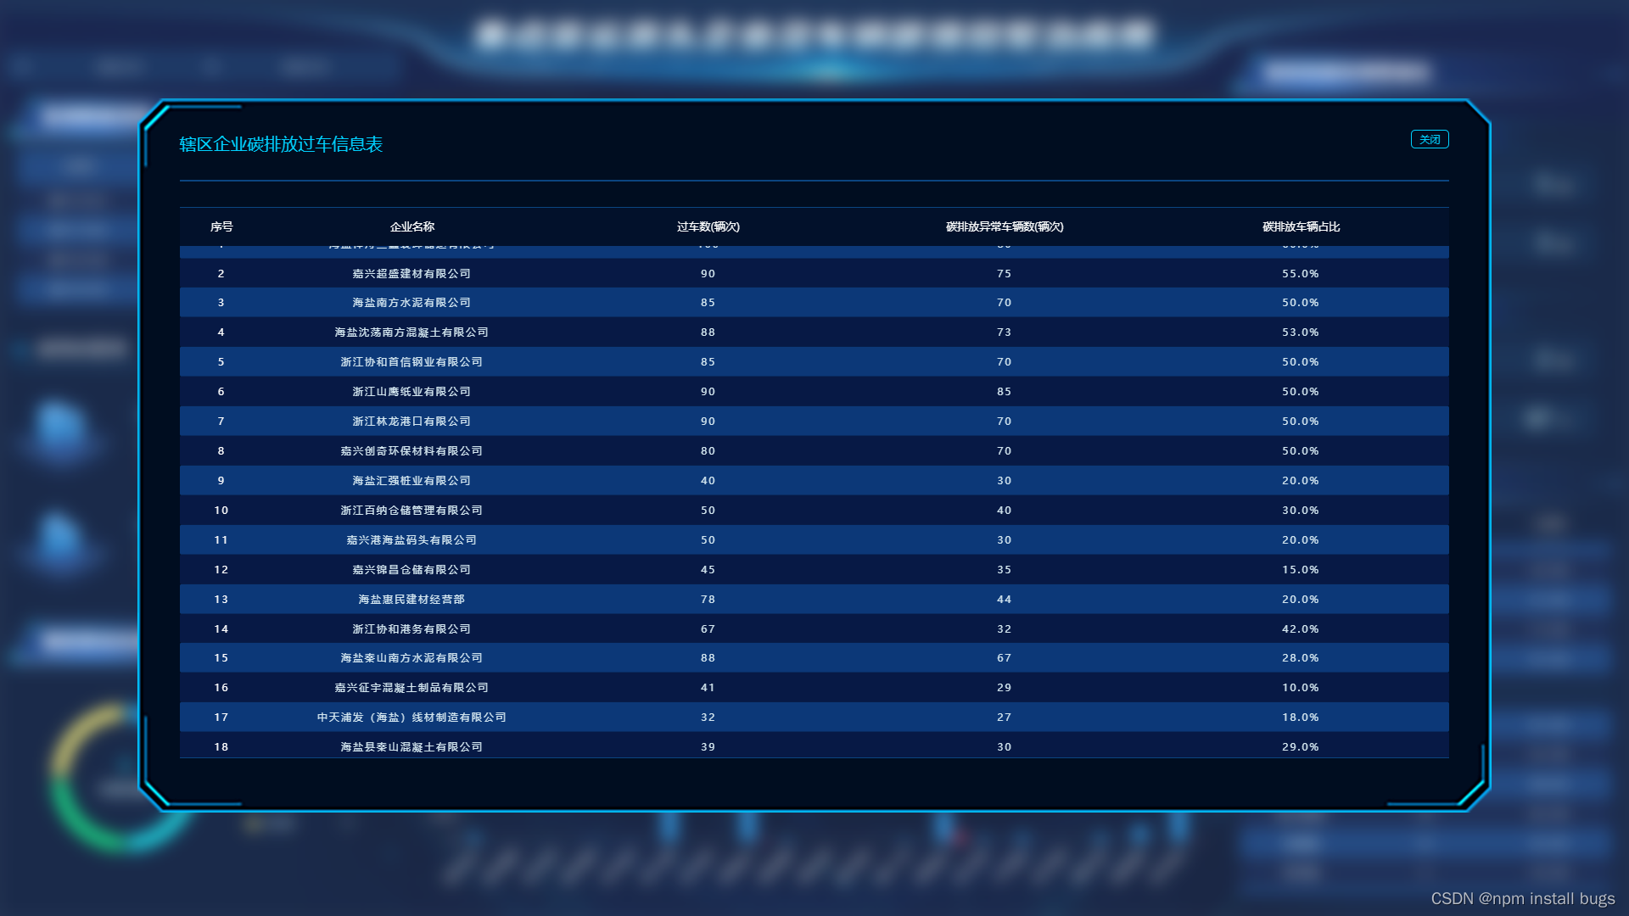Click 序号 column header to sort
The image size is (1629, 916).
pyautogui.click(x=221, y=226)
